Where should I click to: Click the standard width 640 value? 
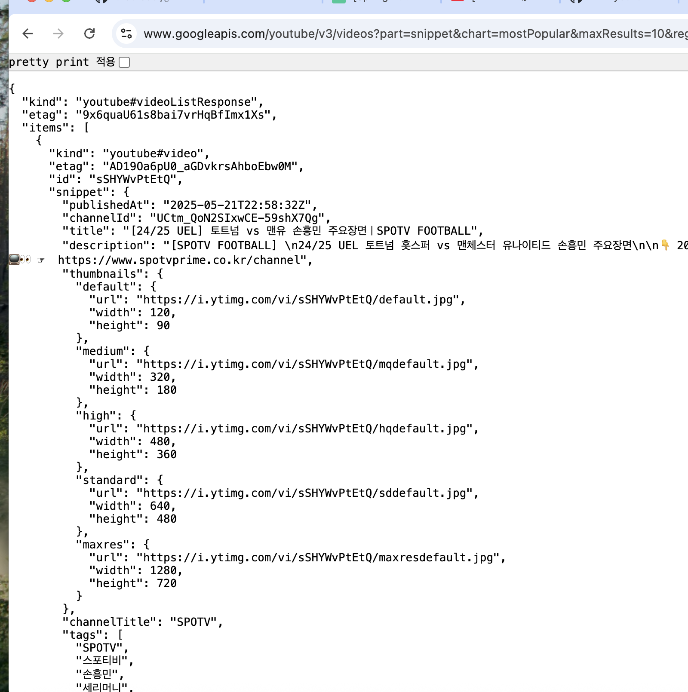tap(160, 506)
